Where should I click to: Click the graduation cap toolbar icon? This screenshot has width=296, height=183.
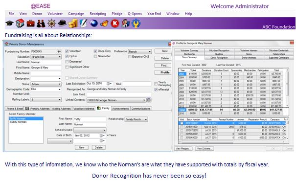click(x=9, y=23)
